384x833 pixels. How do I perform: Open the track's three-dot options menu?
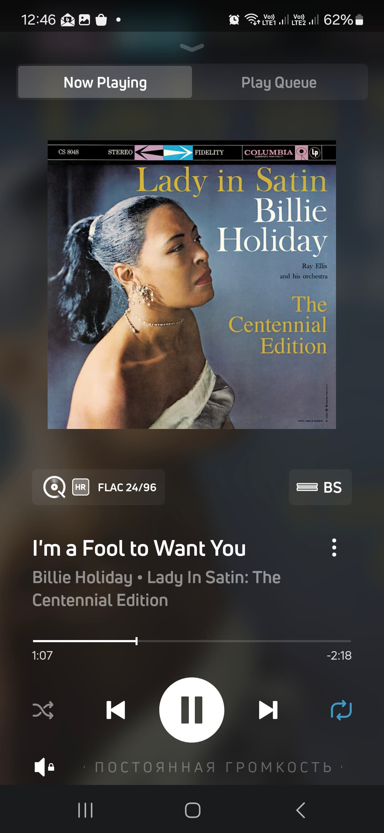pos(334,548)
